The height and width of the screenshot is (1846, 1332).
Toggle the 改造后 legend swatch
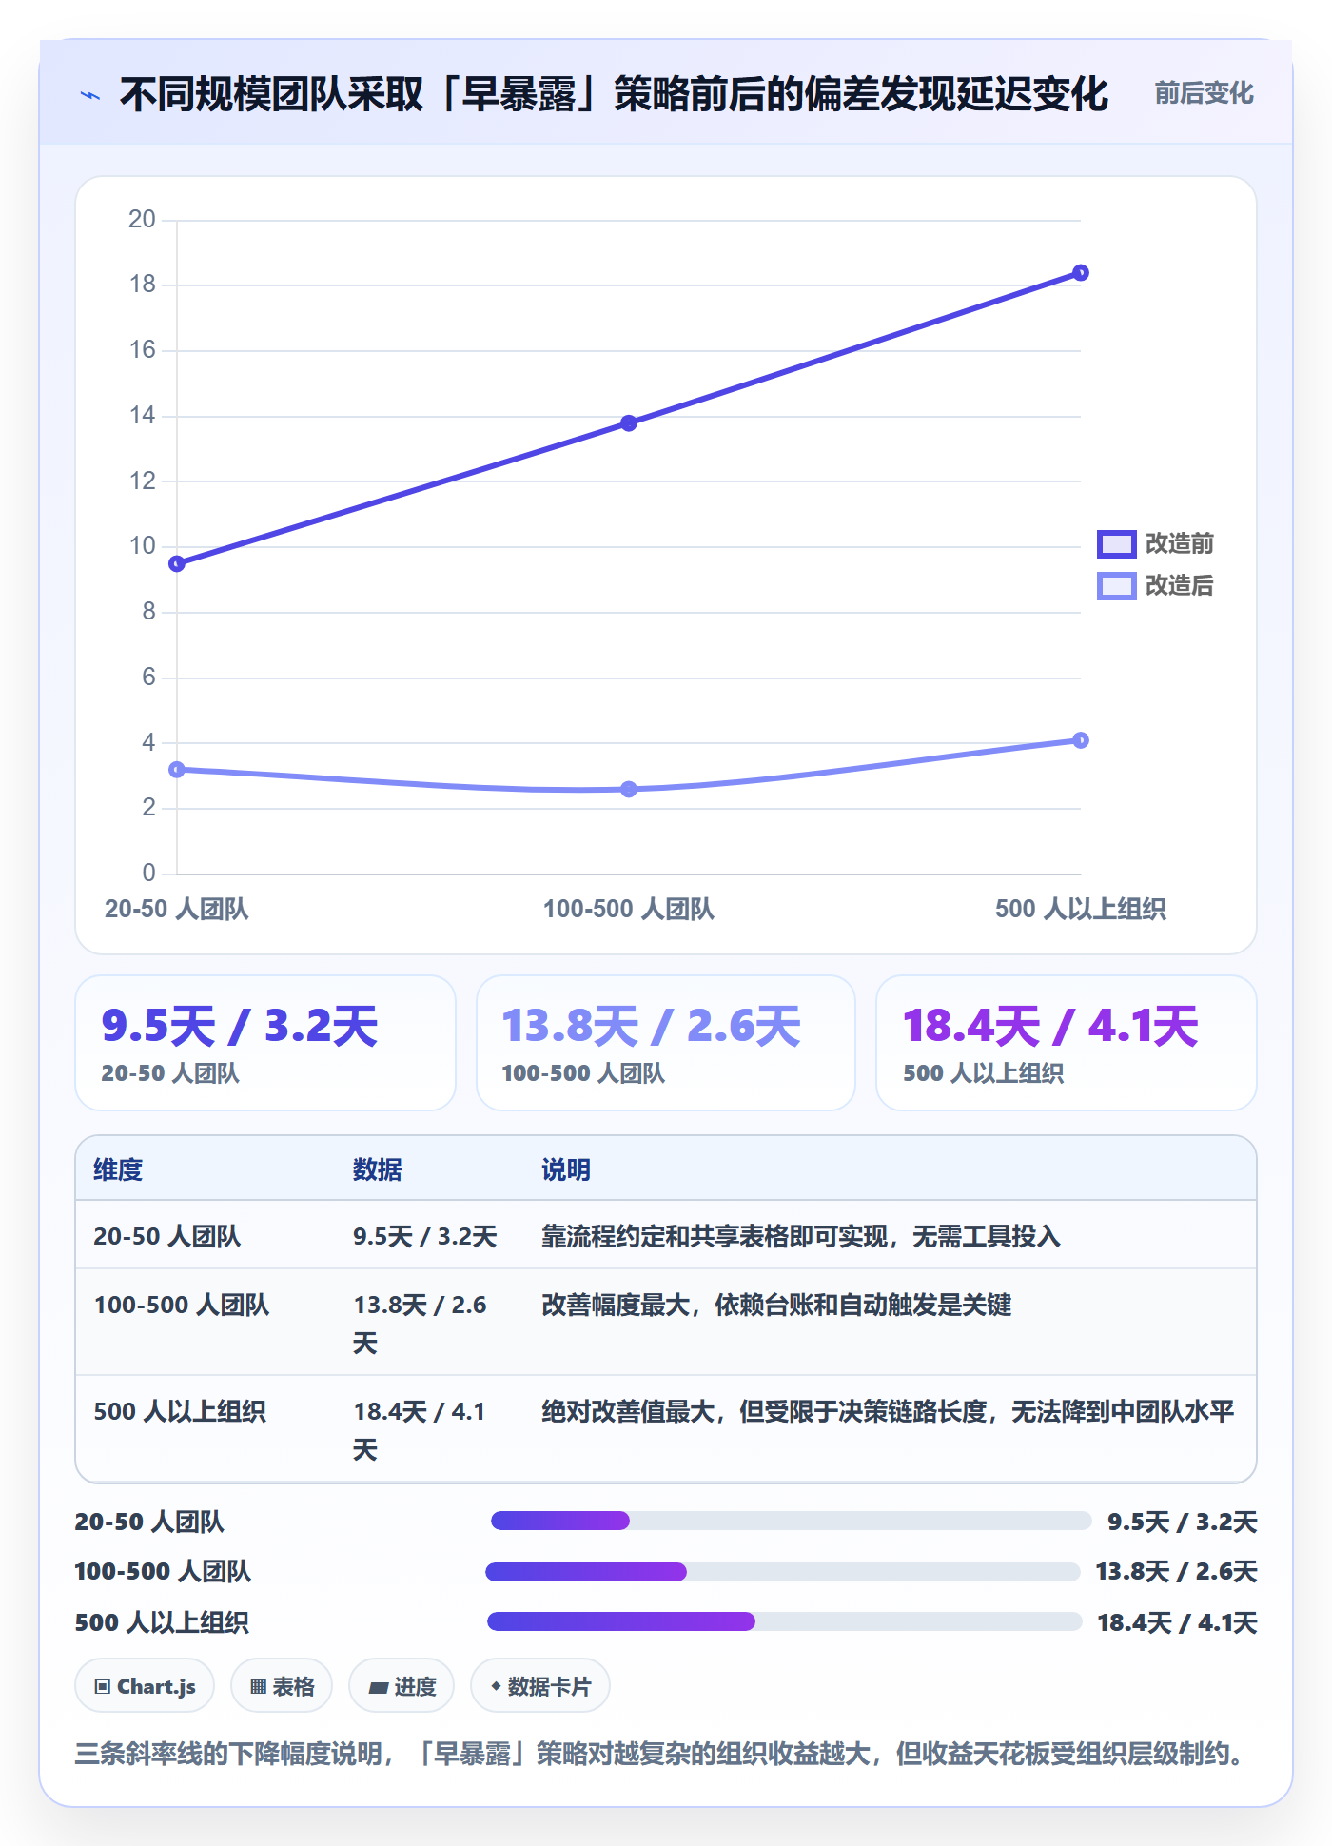coord(1116,585)
